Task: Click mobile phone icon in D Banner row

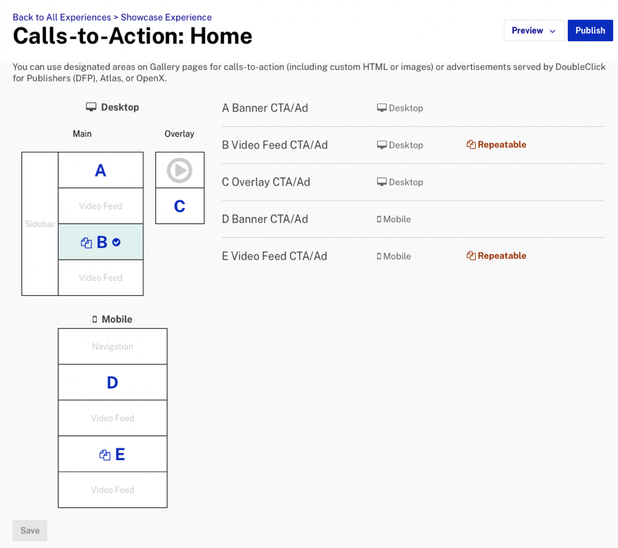Action: click(379, 219)
